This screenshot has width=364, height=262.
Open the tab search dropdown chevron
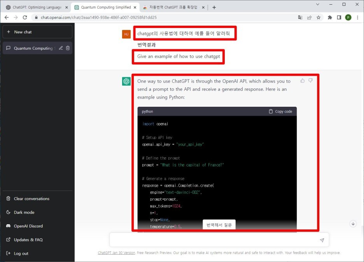click(318, 4)
